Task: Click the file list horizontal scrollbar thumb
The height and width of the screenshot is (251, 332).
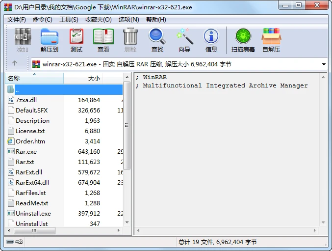Action: [34, 230]
